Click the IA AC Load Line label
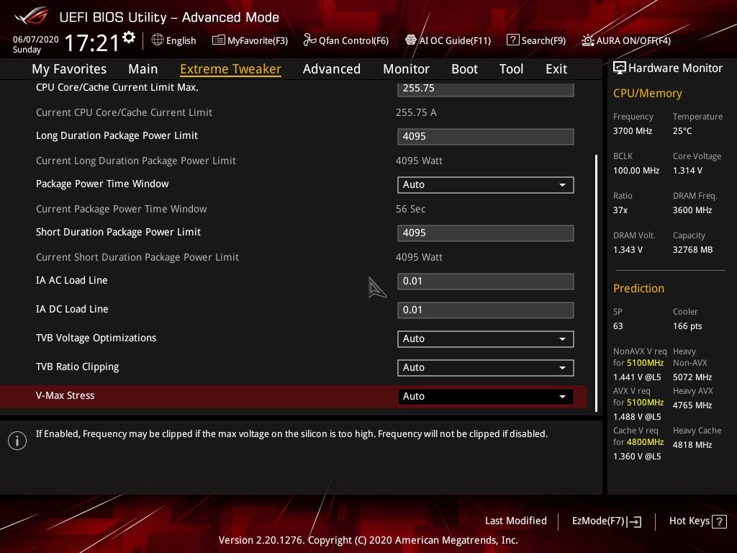This screenshot has width=737, height=553. [72, 280]
